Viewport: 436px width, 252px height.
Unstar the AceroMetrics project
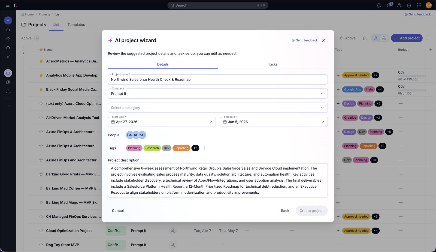41,61
